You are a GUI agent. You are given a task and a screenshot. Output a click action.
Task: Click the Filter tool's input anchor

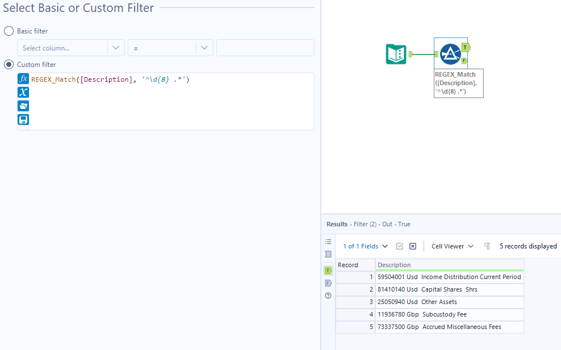click(x=437, y=54)
